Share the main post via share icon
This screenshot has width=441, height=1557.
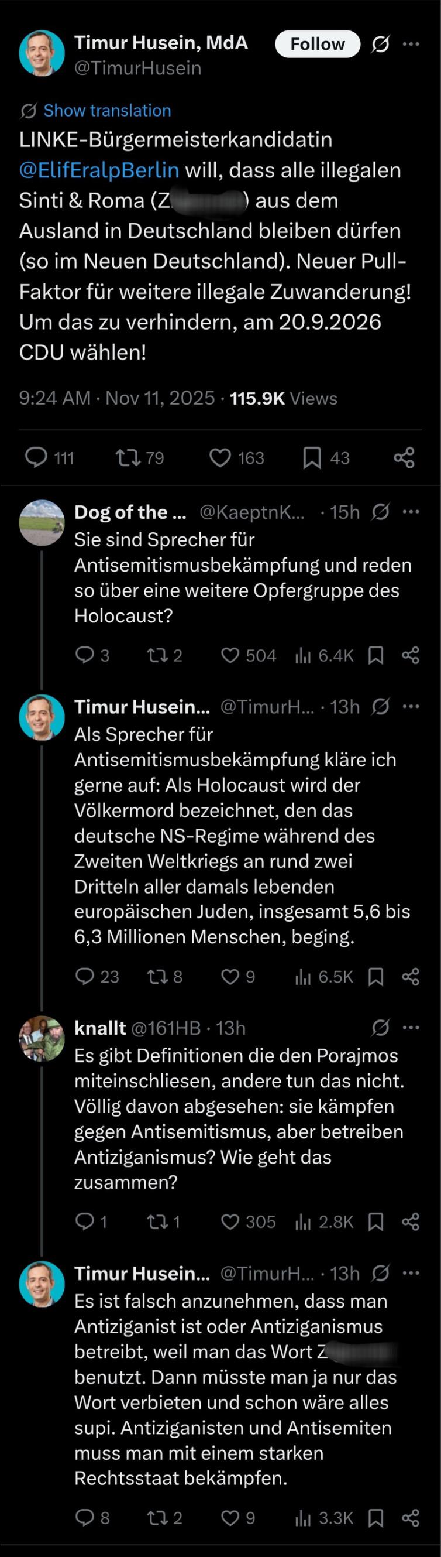[x=404, y=457]
